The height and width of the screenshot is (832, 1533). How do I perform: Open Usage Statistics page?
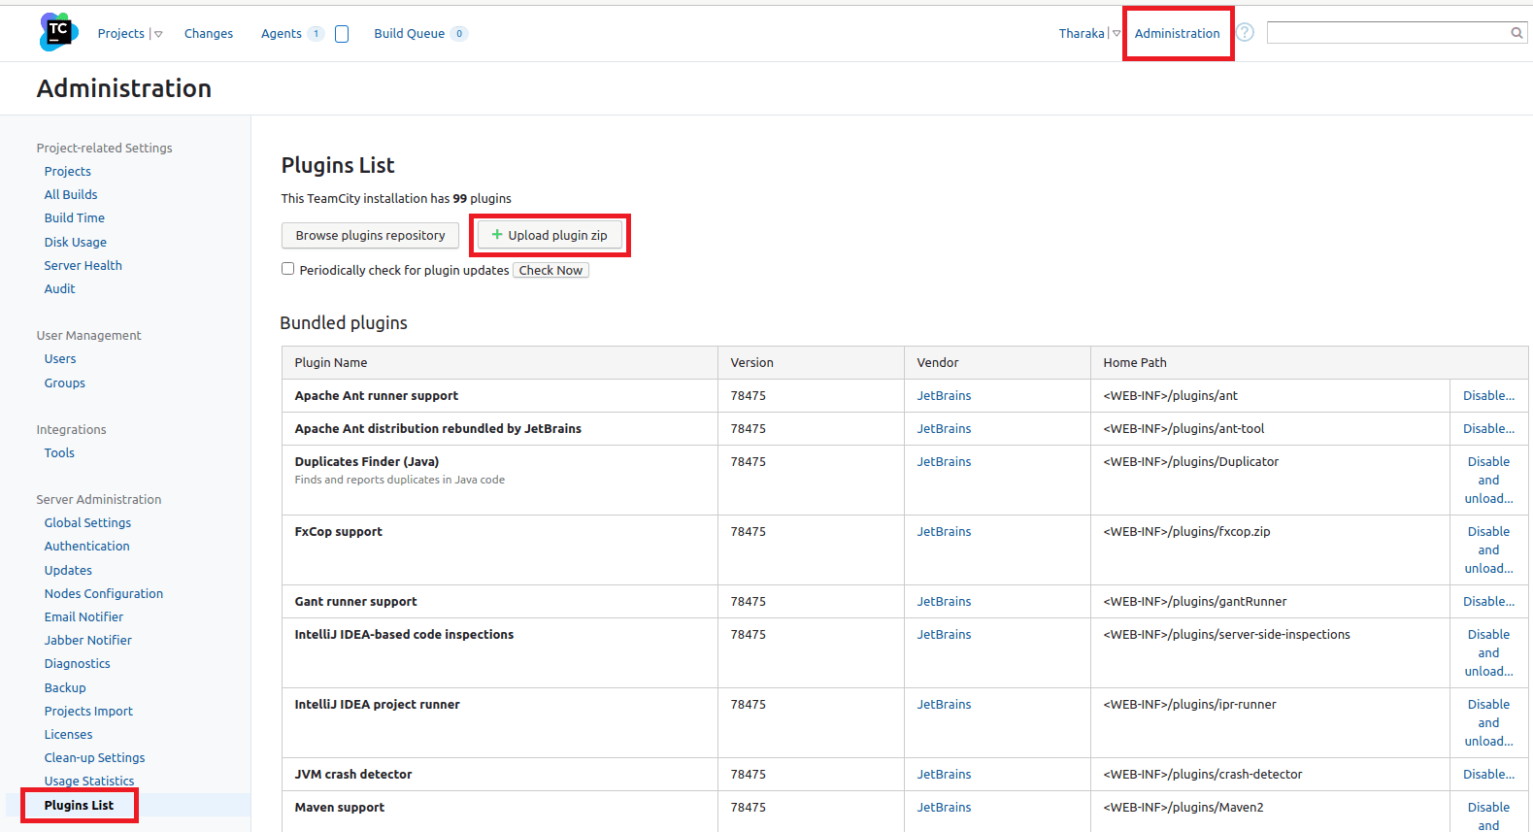pos(89,781)
